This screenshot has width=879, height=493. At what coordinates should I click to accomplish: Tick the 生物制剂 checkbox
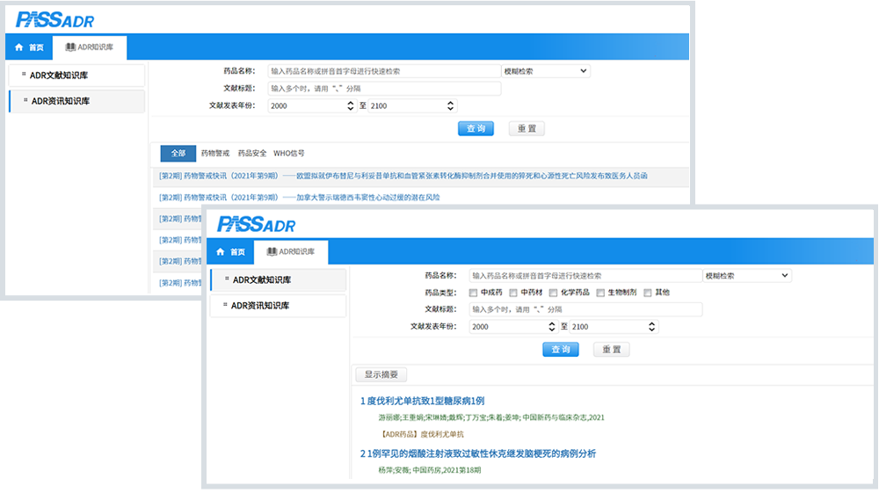point(601,293)
